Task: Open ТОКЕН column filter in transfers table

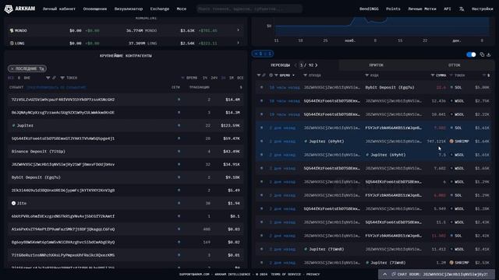Action: tap(458, 75)
